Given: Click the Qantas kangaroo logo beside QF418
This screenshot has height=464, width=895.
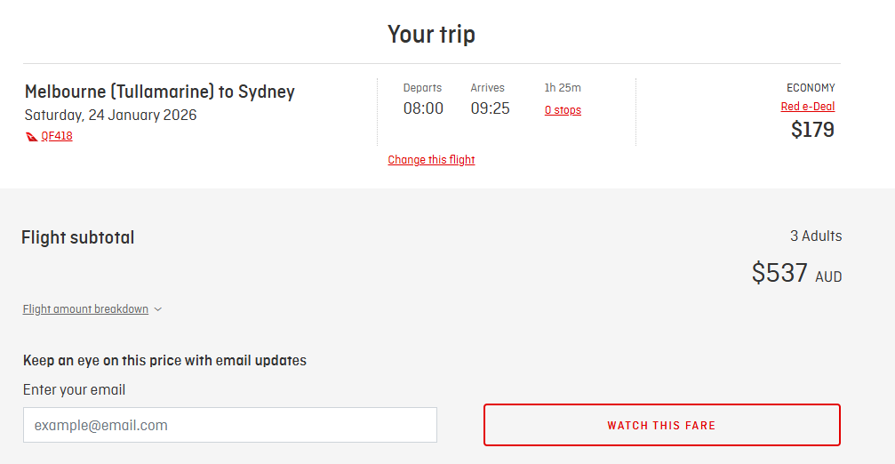Looking at the screenshot, I should 32,137.
